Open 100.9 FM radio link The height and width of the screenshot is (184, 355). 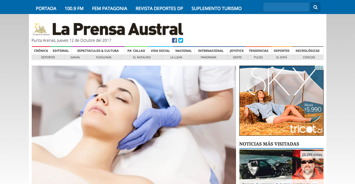(74, 8)
